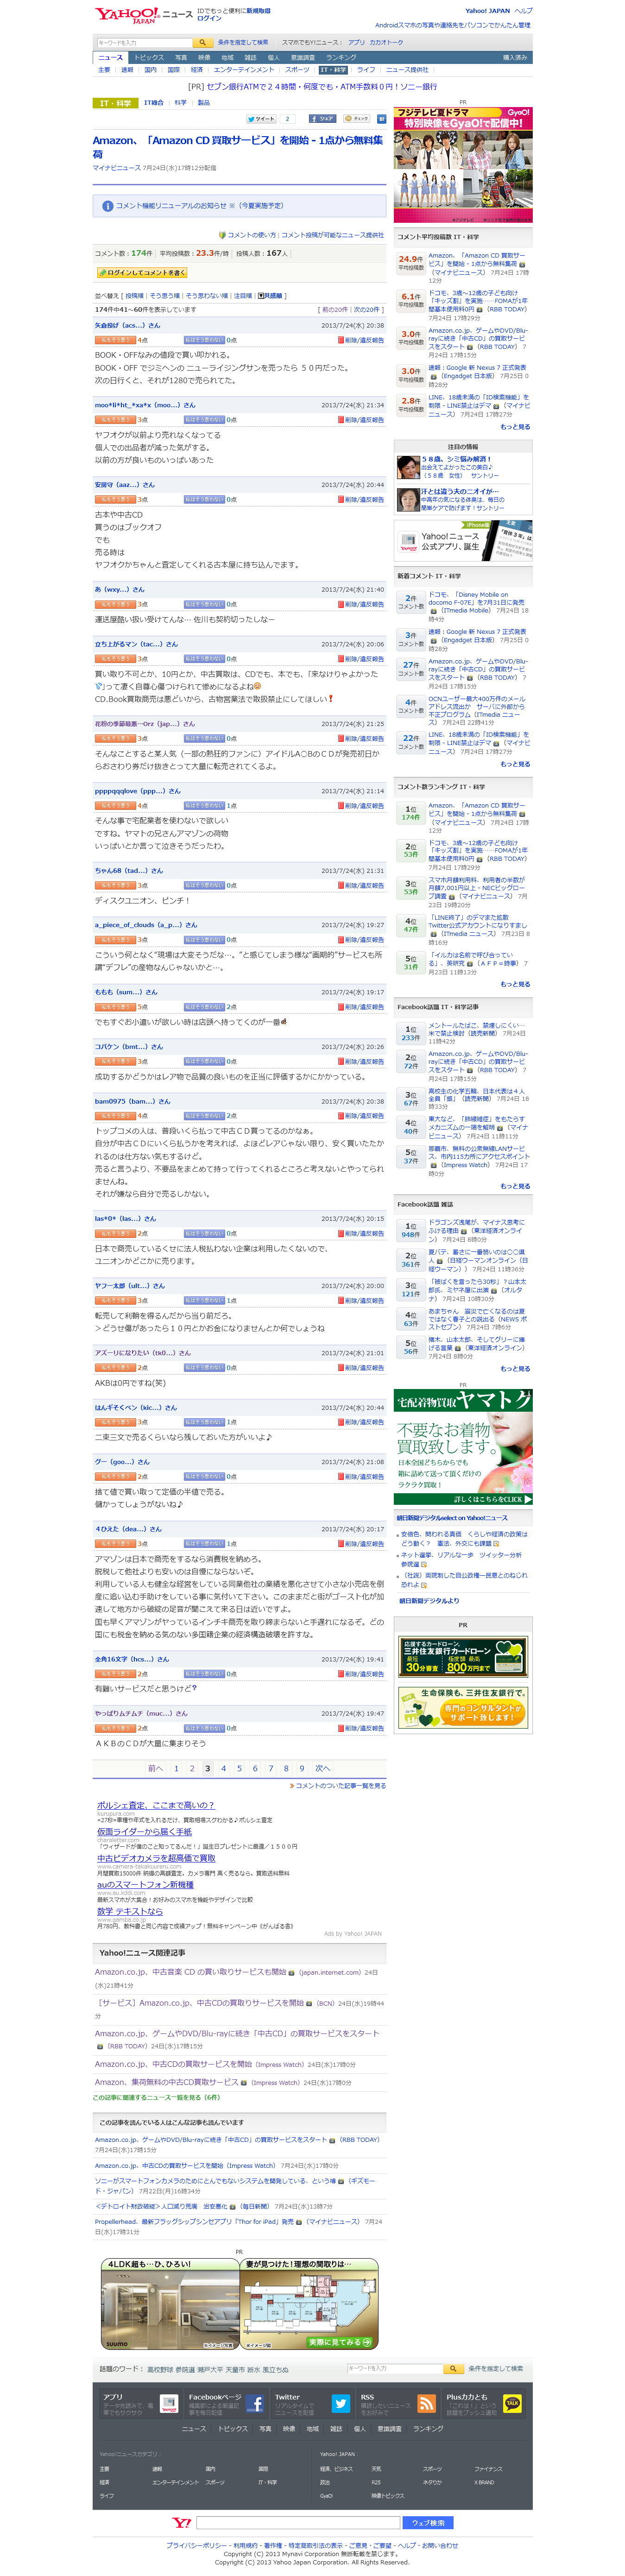
Task: Vote 私もそう思う on ヤフー太郎's comment
Action: [115, 1300]
